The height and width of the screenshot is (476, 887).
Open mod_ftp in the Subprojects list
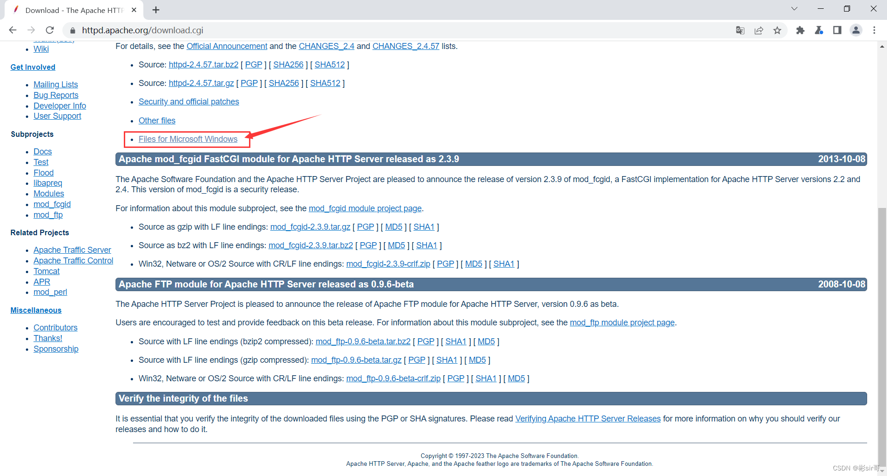[x=48, y=215]
